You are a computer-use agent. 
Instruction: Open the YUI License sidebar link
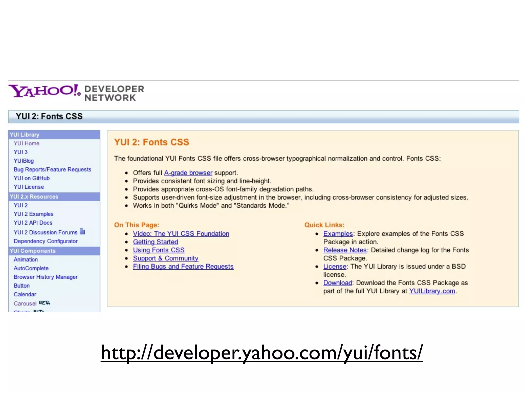coord(29,187)
